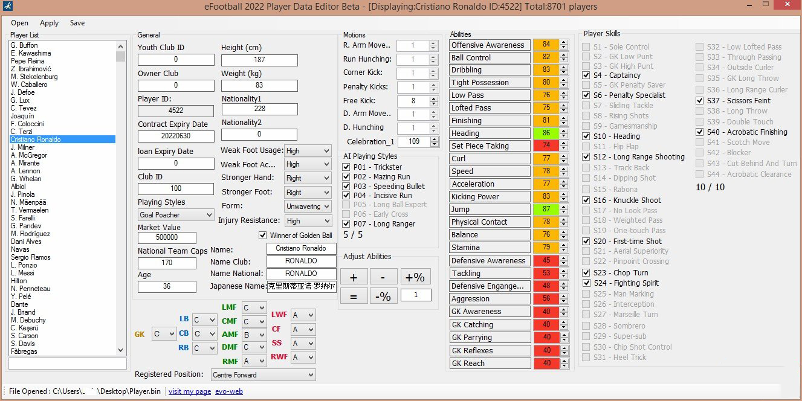Open the Form dropdown
This screenshot has height=401, width=802.
[x=308, y=207]
